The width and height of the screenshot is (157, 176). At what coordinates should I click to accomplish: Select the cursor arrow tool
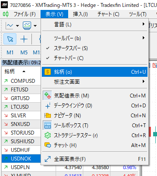10,39
